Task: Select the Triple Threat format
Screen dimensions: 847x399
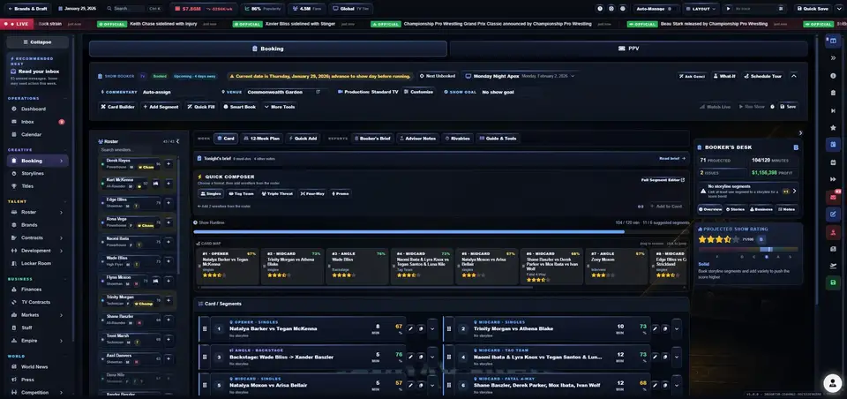Action: 277,193
